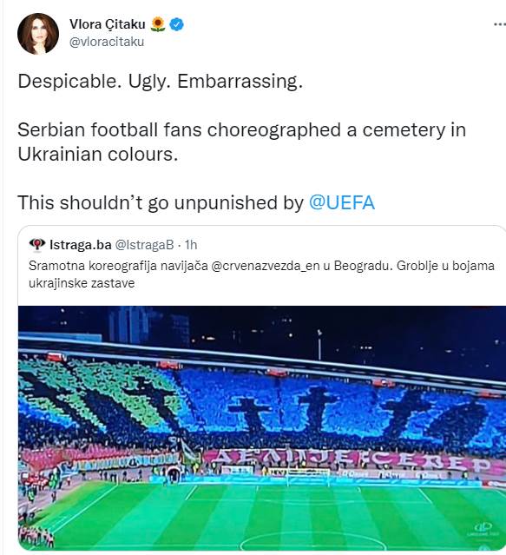506x555 pixels.
Task: Open the Vlora Çitaku display name link
Action: [108, 24]
